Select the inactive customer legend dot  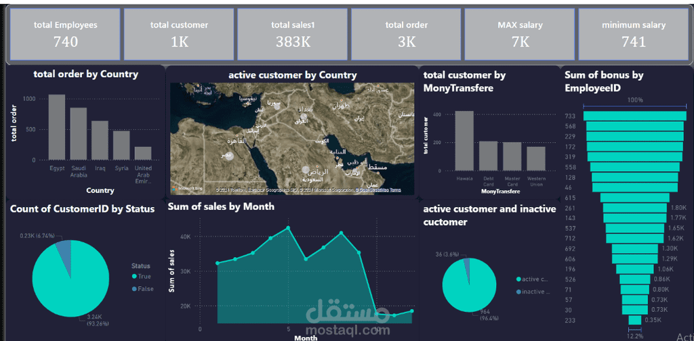(x=518, y=292)
